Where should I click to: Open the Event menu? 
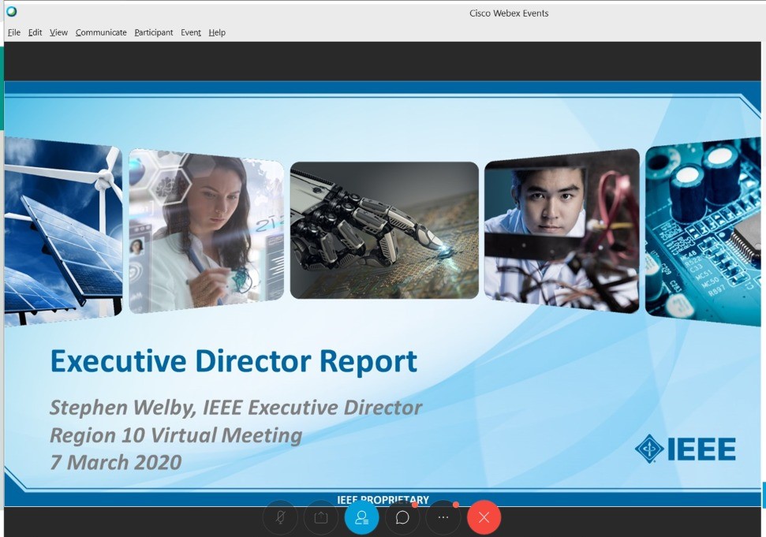pyautogui.click(x=191, y=32)
